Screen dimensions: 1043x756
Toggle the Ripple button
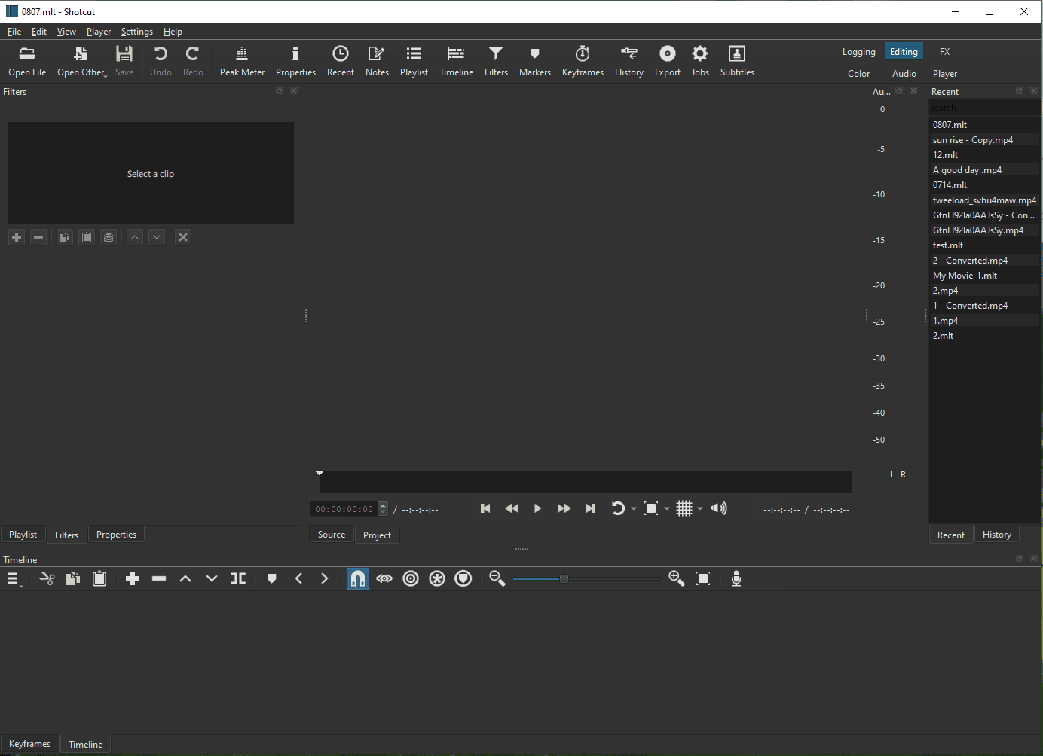[x=411, y=578]
